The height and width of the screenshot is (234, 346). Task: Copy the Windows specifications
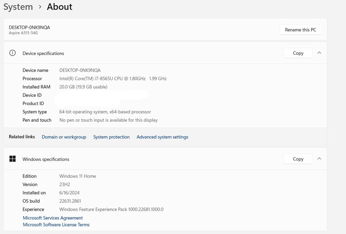tap(298, 159)
